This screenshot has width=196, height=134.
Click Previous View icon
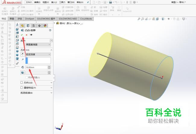[x=146, y=19]
